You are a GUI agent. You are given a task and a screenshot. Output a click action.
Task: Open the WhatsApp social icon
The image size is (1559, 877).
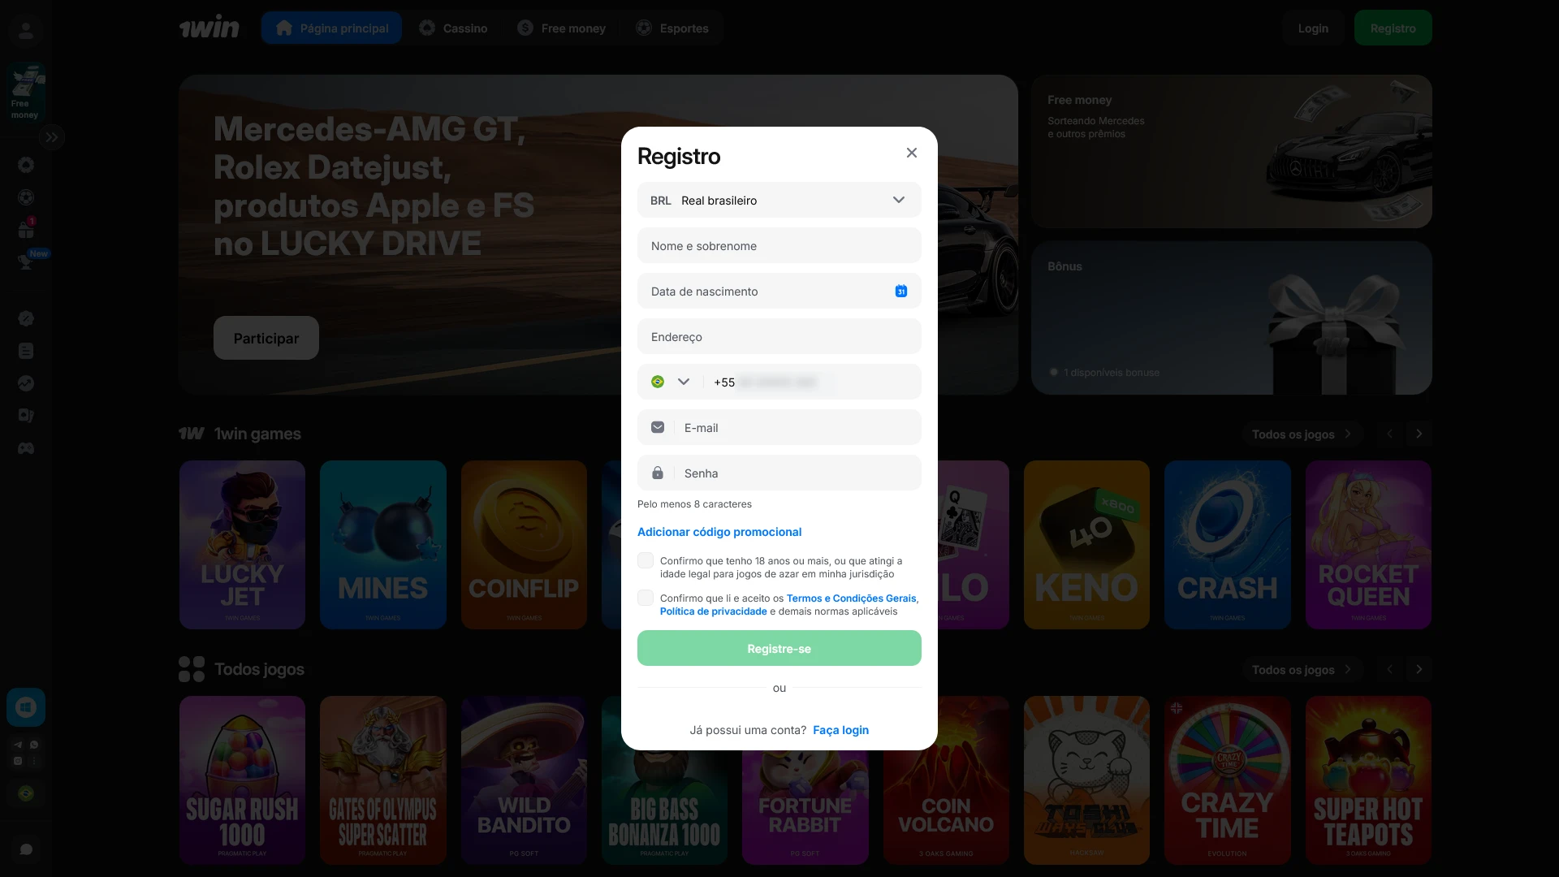click(34, 745)
